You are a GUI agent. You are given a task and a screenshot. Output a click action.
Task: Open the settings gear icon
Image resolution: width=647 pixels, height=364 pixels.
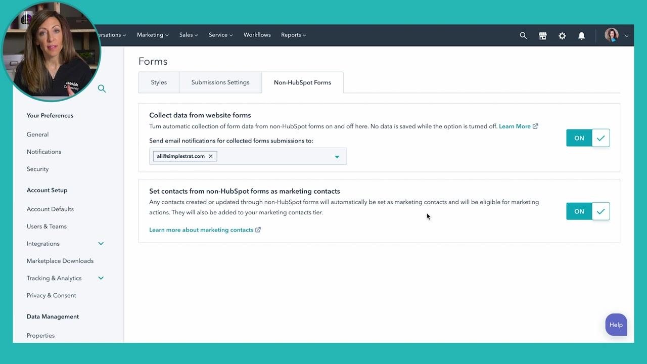coord(562,36)
